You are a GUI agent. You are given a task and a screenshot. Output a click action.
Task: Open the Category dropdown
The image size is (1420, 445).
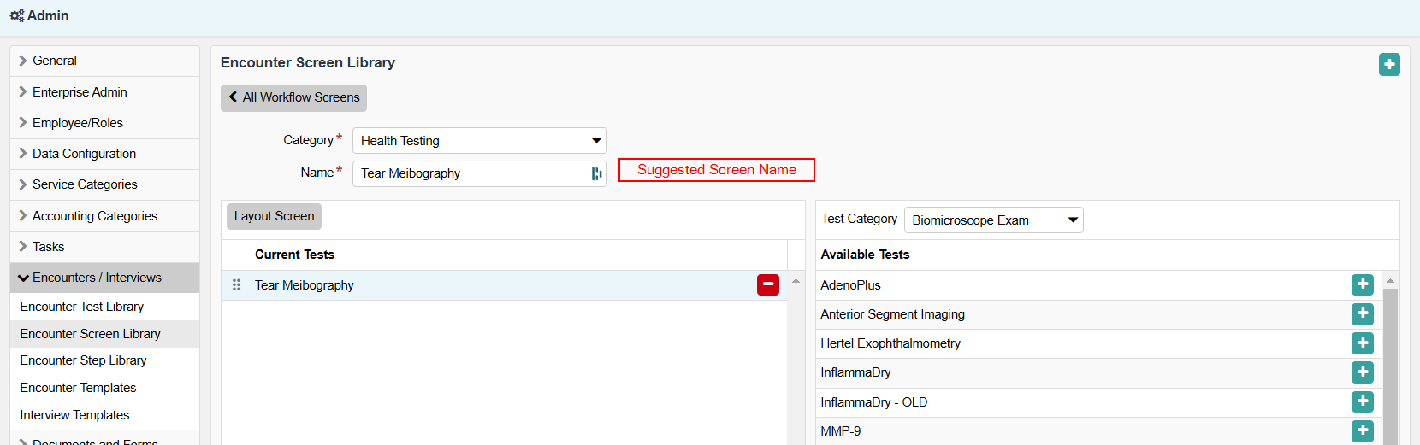(479, 141)
